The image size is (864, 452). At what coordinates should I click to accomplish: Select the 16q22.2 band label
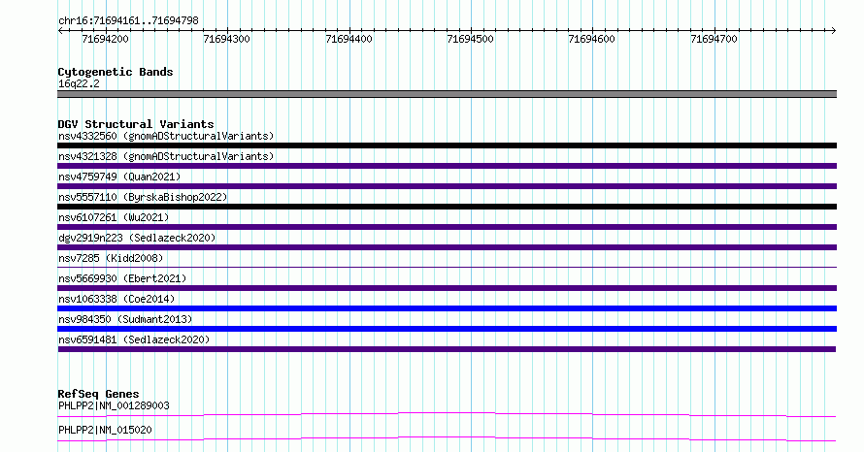pos(79,83)
